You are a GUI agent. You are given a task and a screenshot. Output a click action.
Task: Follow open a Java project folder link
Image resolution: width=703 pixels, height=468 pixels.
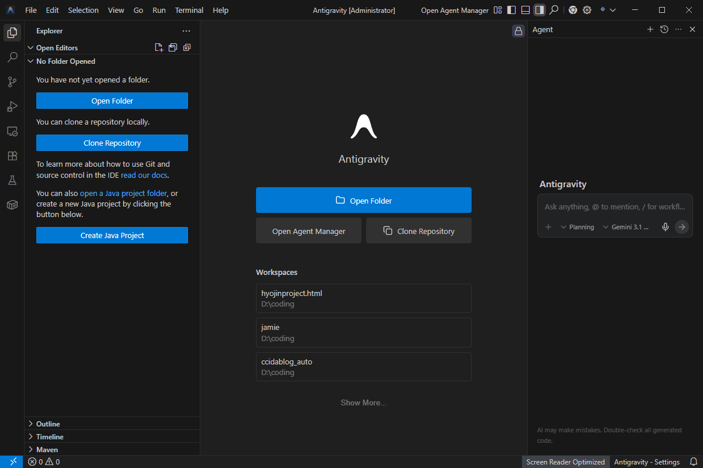point(123,193)
